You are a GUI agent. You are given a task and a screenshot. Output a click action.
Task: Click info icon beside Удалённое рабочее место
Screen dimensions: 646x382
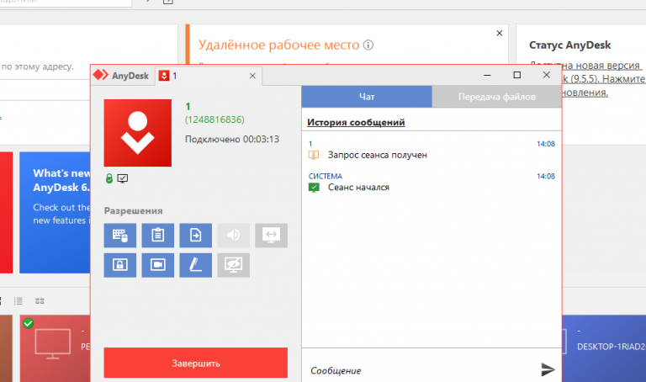[x=368, y=45]
